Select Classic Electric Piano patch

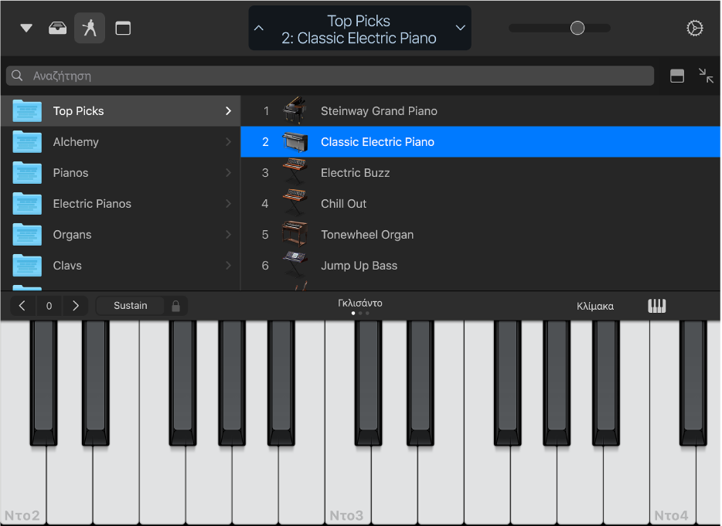pyautogui.click(x=481, y=142)
